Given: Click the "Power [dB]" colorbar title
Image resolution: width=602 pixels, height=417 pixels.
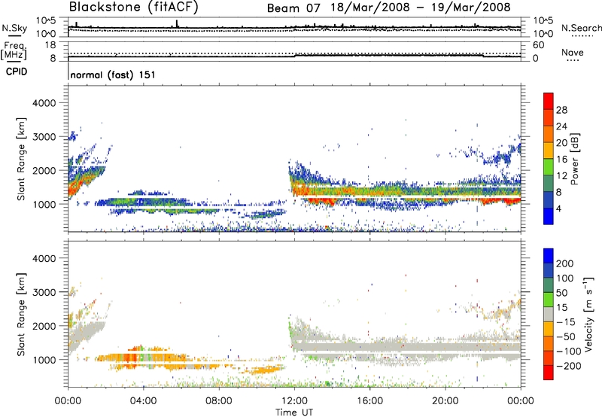Looking at the screenshot, I should pyautogui.click(x=575, y=159).
